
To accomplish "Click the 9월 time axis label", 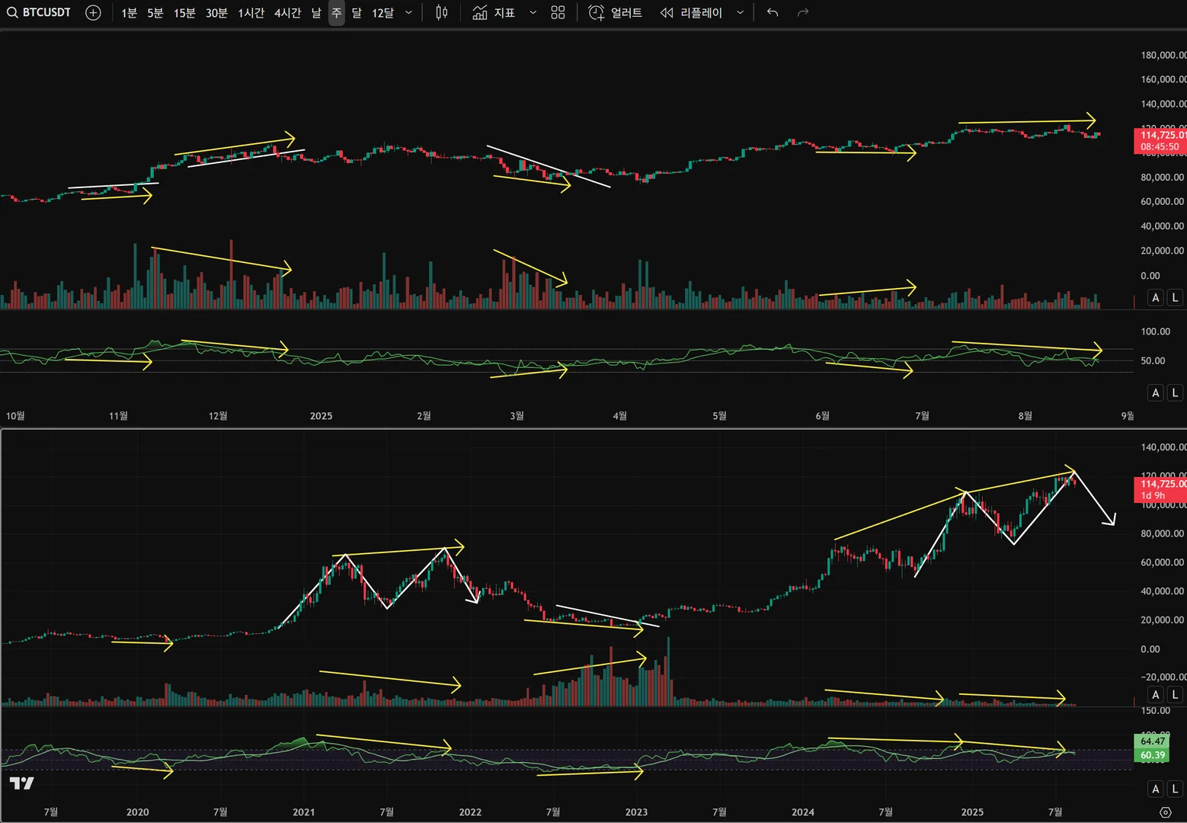I will 1128,416.
